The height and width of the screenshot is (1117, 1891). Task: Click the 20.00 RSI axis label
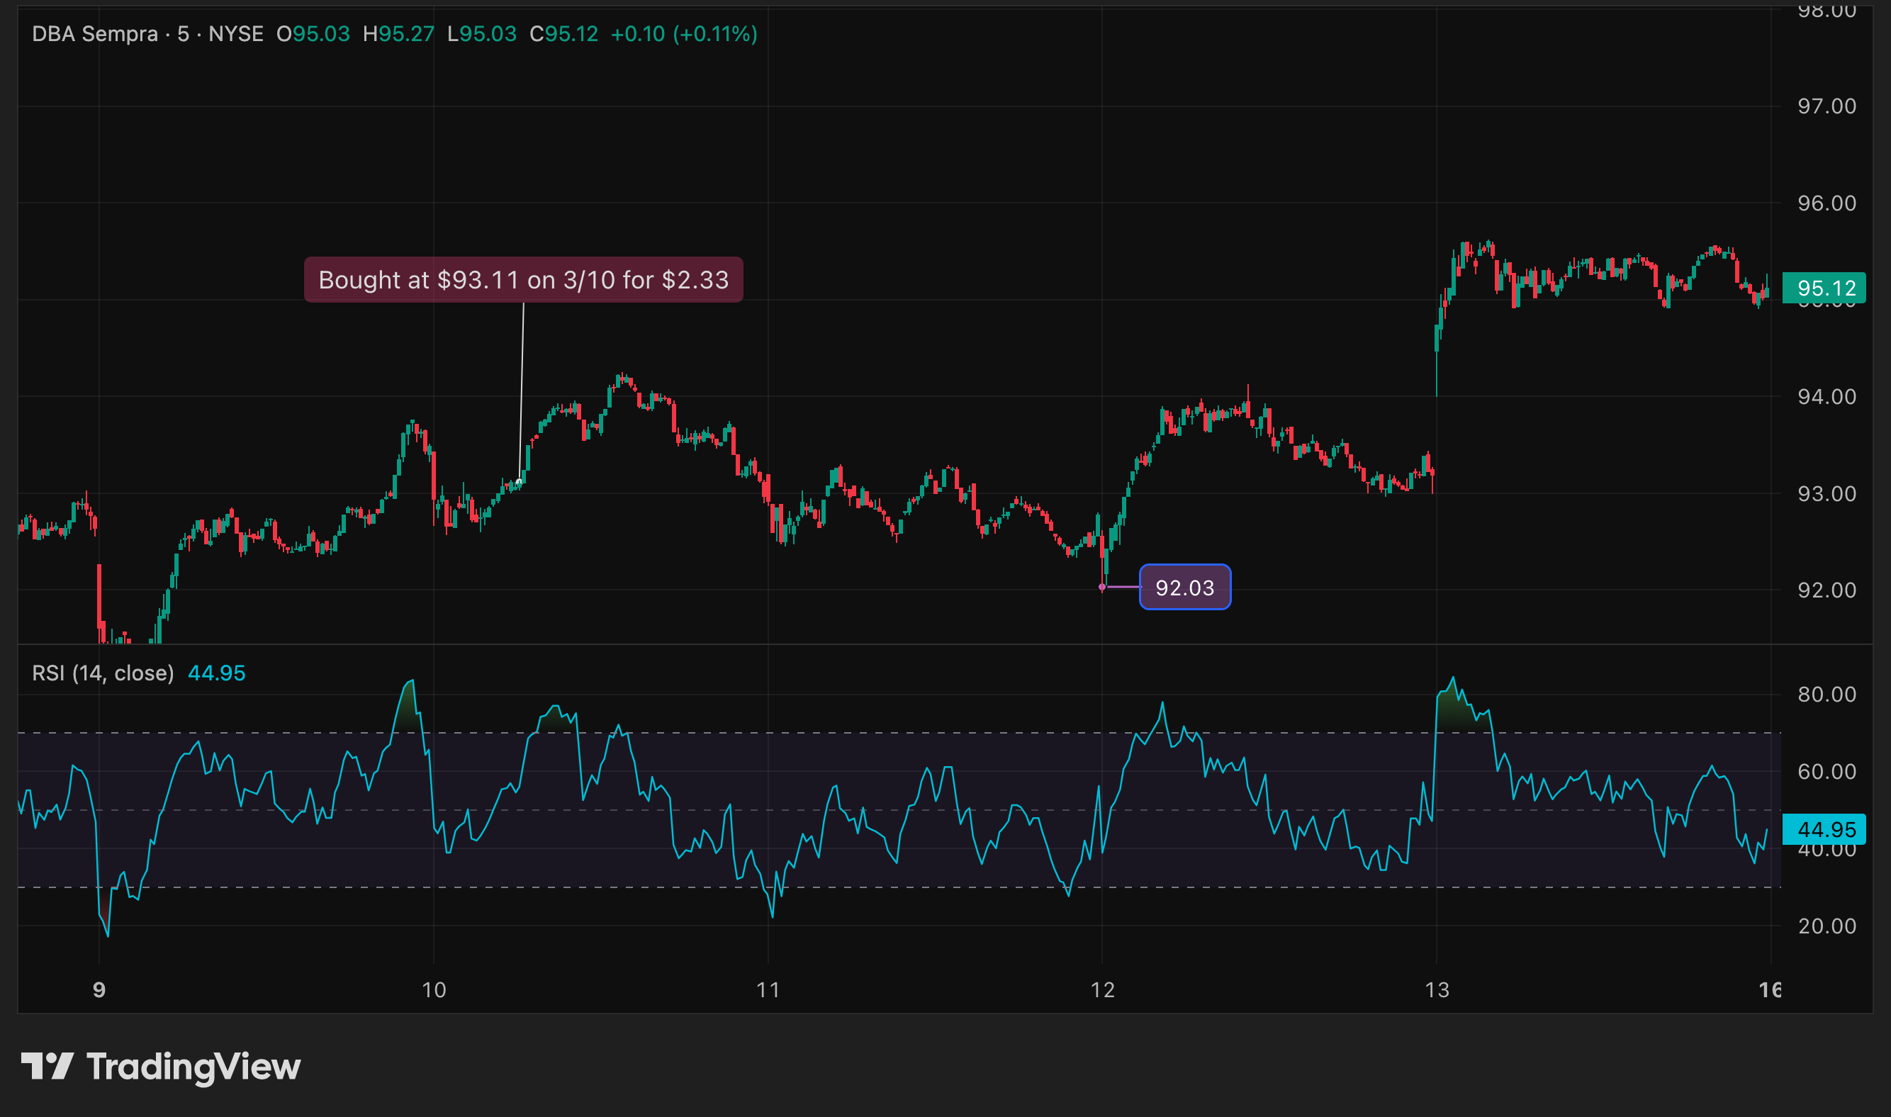(1827, 926)
